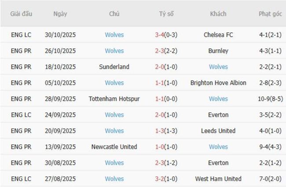Open the West Ham United link
Image resolution: width=286 pixels, height=188 pixels.
(218, 179)
